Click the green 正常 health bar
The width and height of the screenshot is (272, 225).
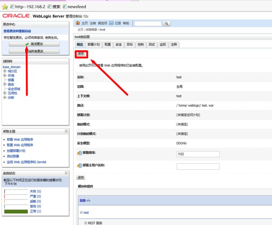tap(16, 212)
